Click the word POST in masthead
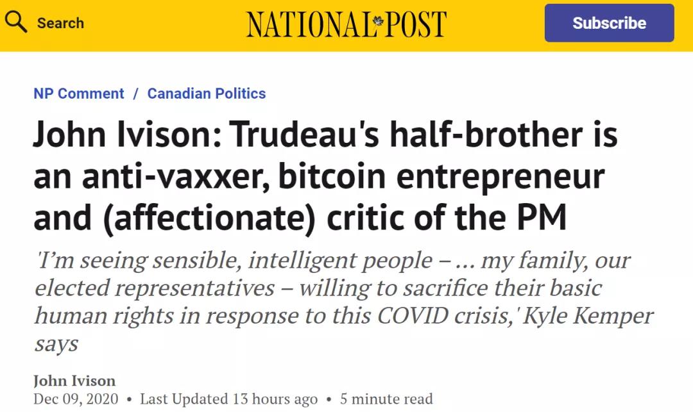 [x=415, y=24]
